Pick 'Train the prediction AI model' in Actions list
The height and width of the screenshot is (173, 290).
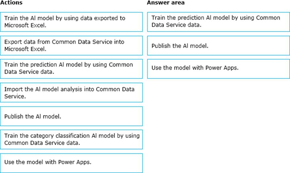coord(71,68)
